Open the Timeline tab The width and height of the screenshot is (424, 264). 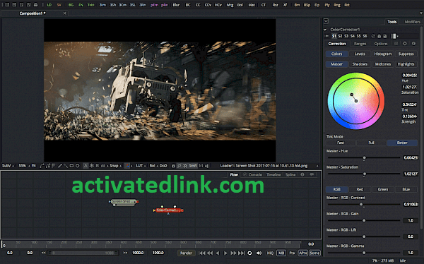tap(273, 174)
